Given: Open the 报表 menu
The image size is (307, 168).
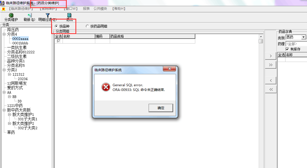Looking at the screenshot, I should coord(86,9).
